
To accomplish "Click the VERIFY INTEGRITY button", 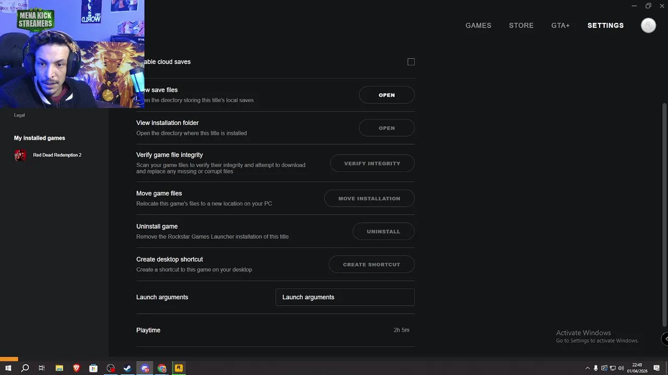I will (x=372, y=164).
